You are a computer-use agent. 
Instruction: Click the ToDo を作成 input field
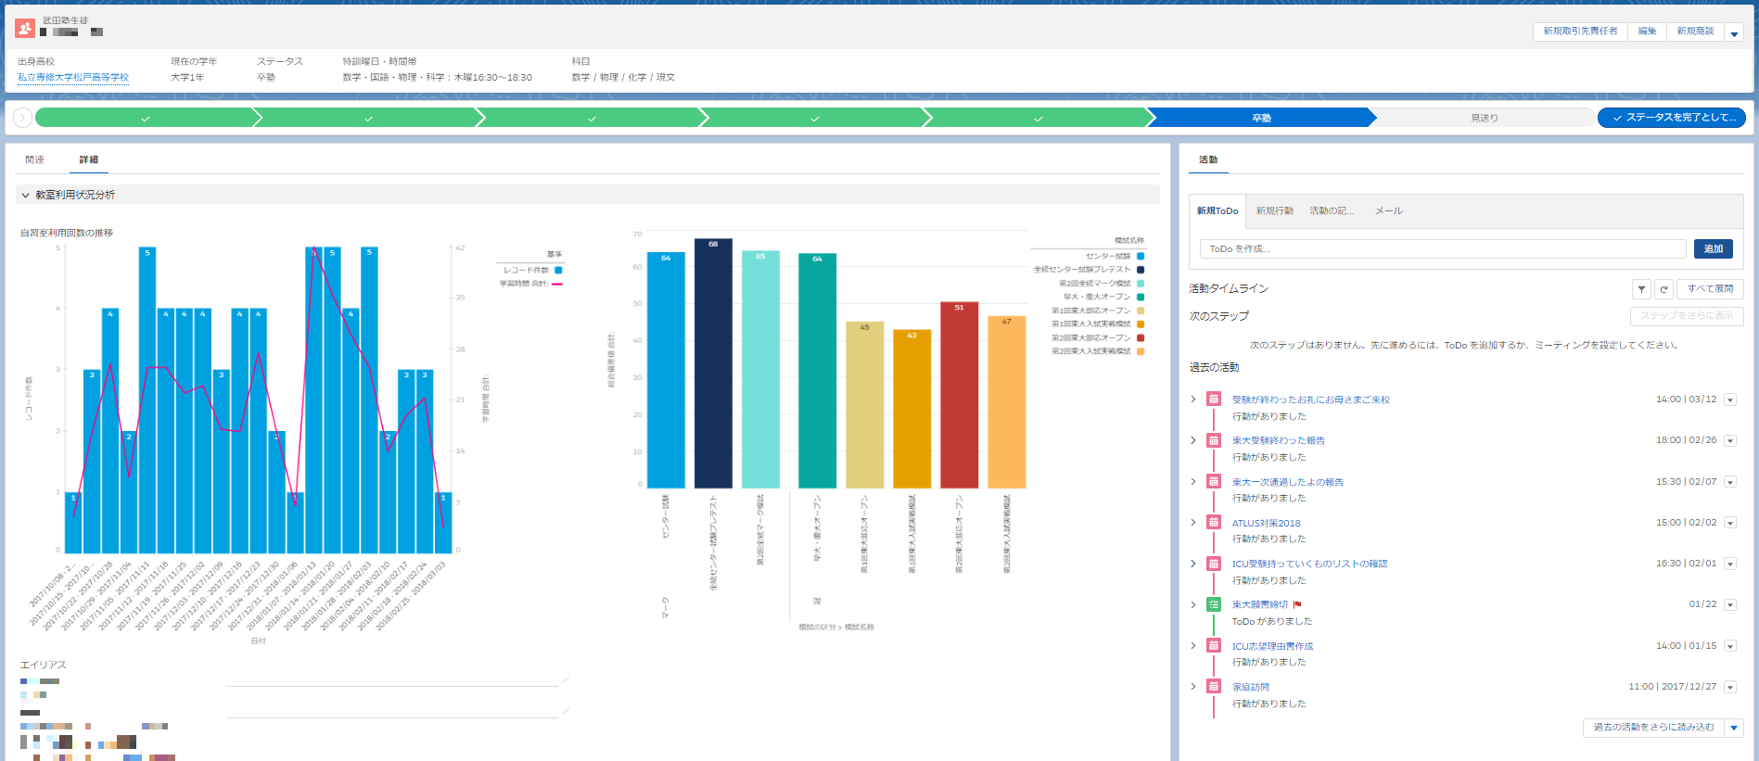point(1442,248)
